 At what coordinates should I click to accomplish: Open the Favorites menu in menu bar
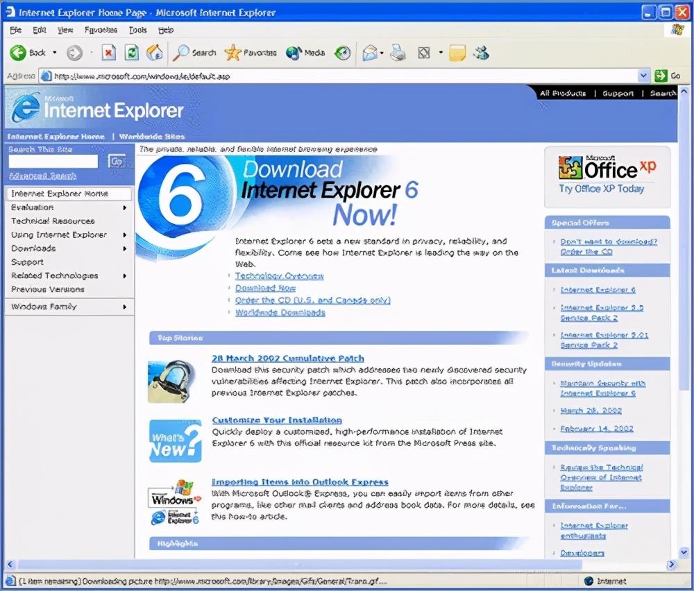click(x=101, y=31)
